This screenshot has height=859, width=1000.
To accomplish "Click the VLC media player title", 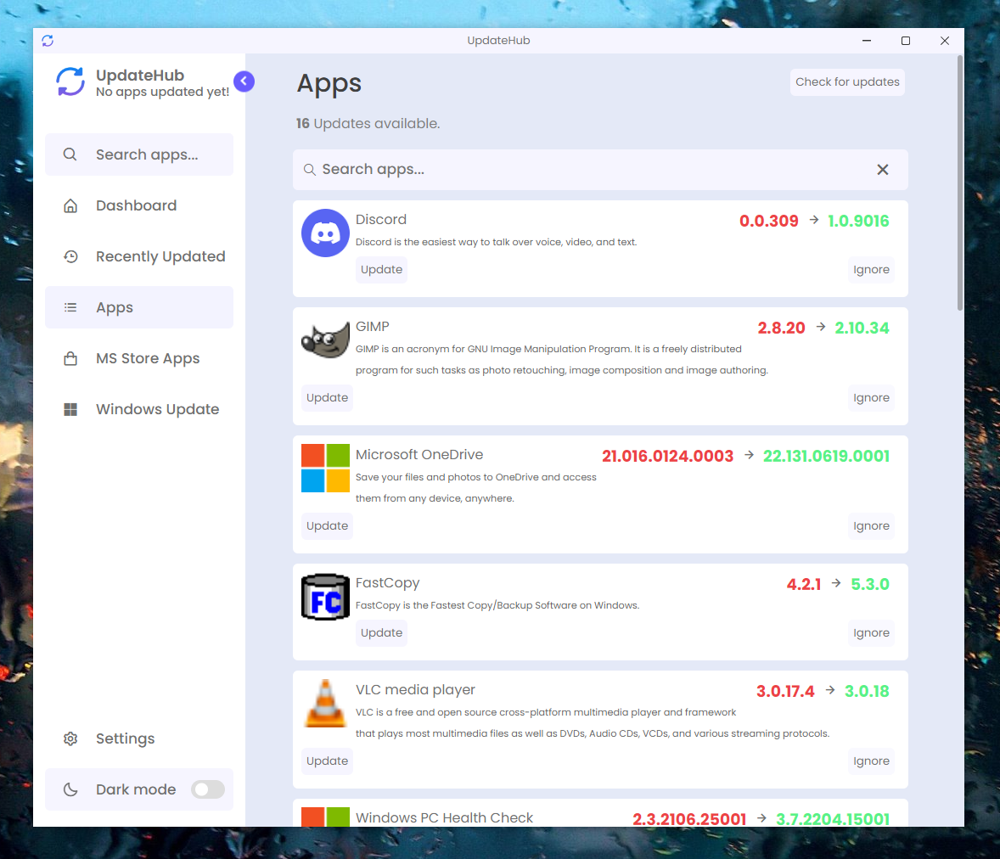I will pyautogui.click(x=415, y=690).
